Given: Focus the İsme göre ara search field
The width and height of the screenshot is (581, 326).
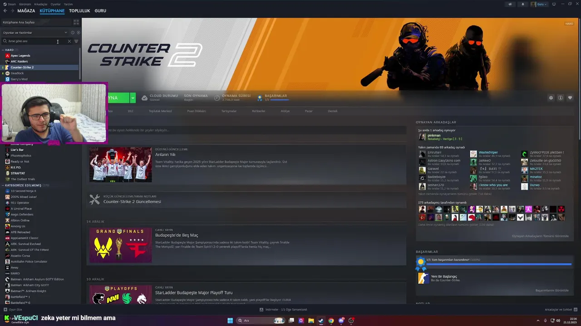Looking at the screenshot, I should pyautogui.click(x=34, y=41).
